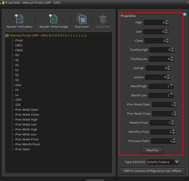The width and height of the screenshot is (189, 181).
Task: Decrease Previous Open with down arrow
Action: pos(174,142)
